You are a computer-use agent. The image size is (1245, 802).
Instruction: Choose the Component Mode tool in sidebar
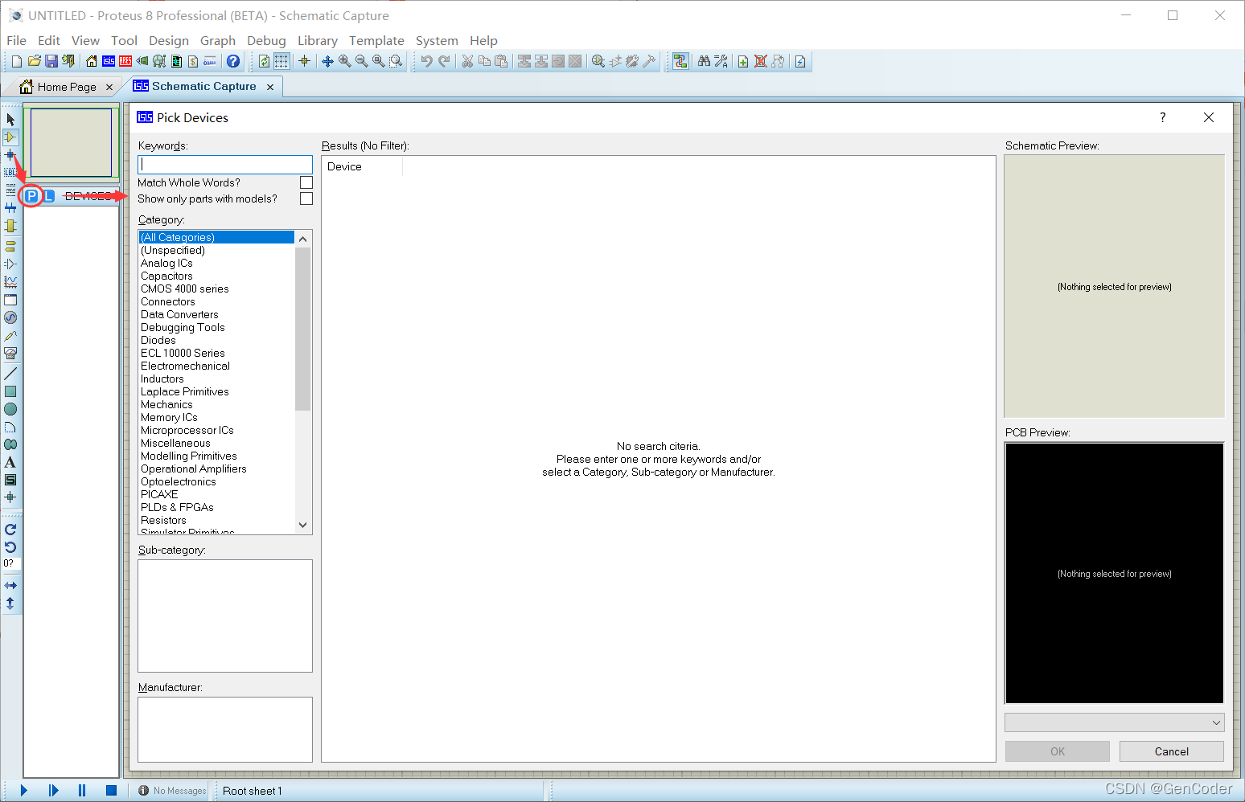tap(10, 137)
